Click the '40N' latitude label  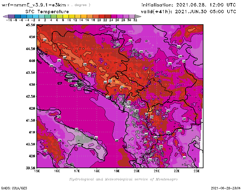(x=32, y=156)
